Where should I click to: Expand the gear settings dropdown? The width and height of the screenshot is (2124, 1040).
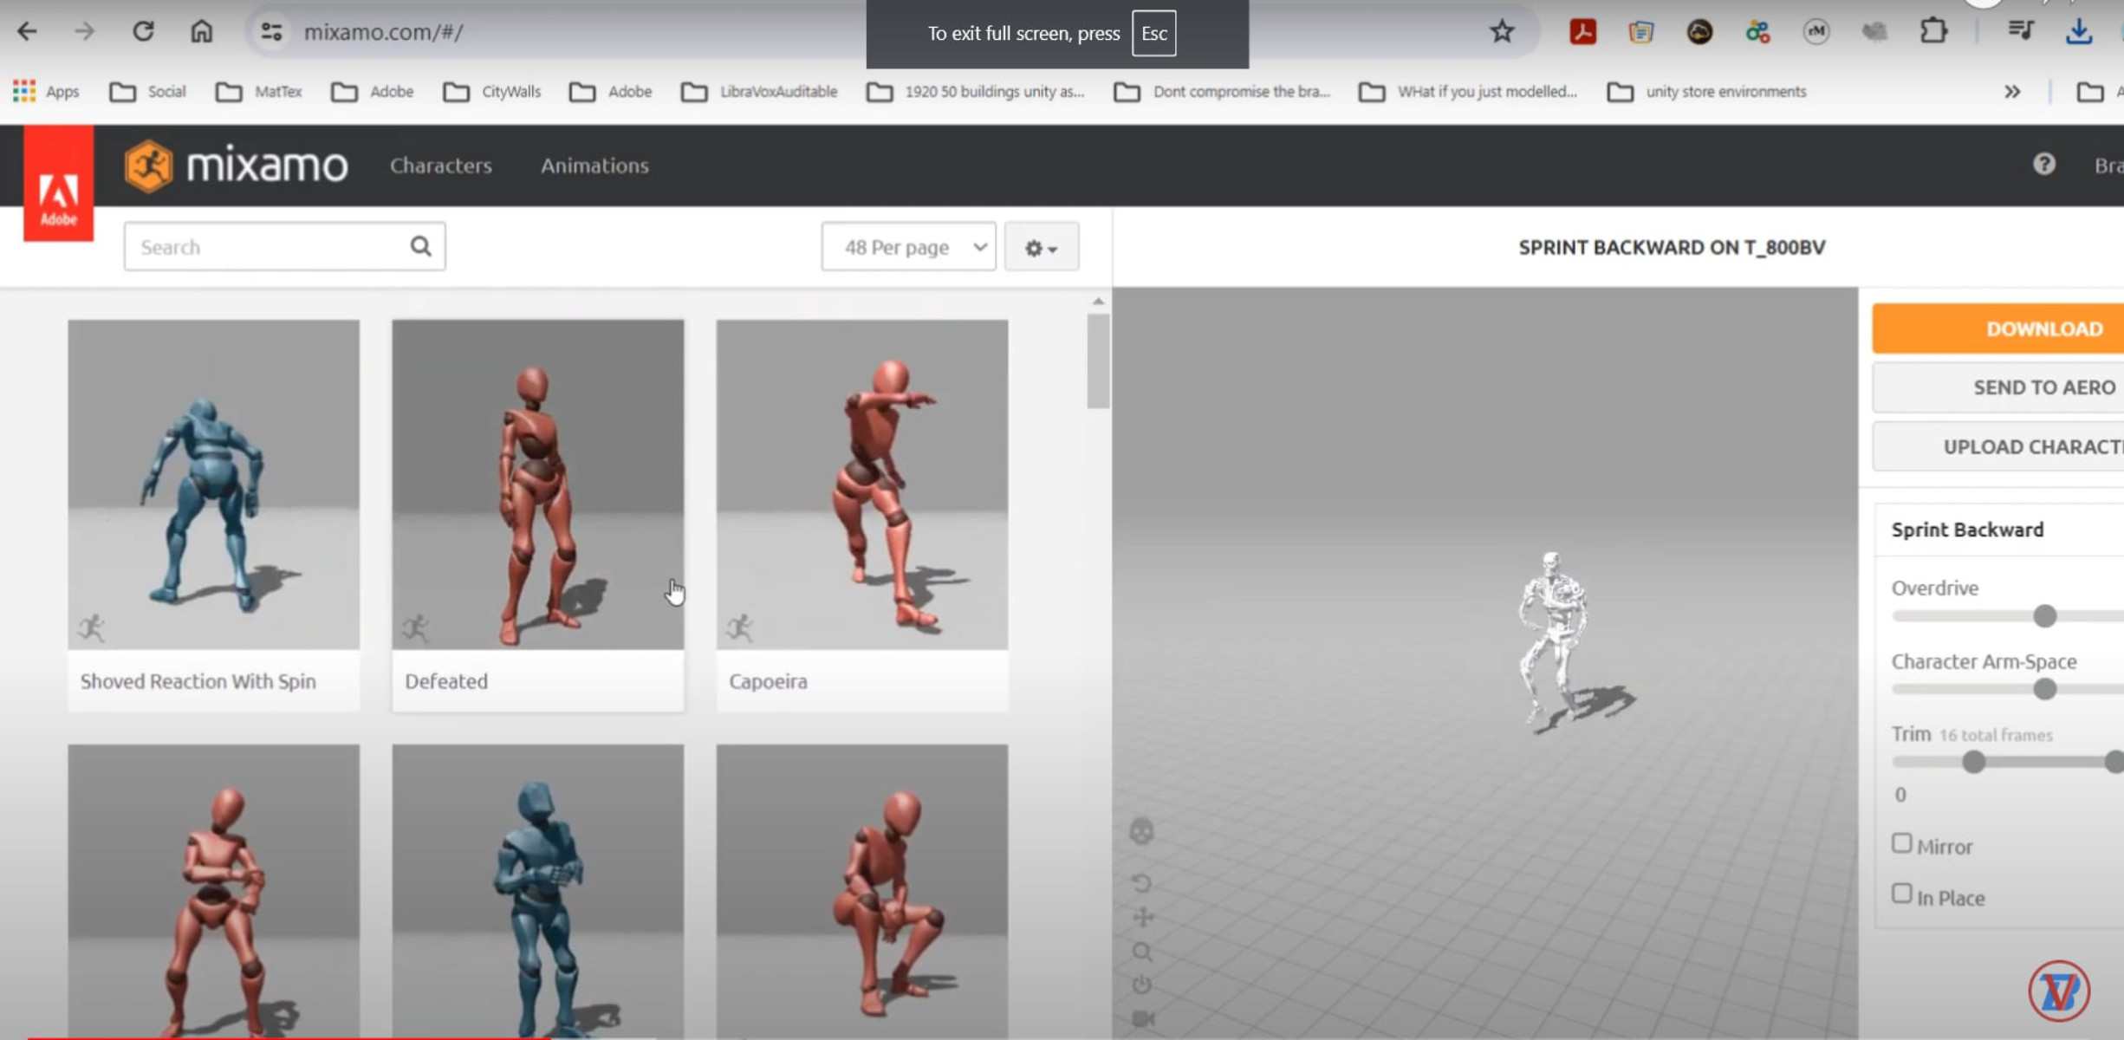pos(1041,248)
